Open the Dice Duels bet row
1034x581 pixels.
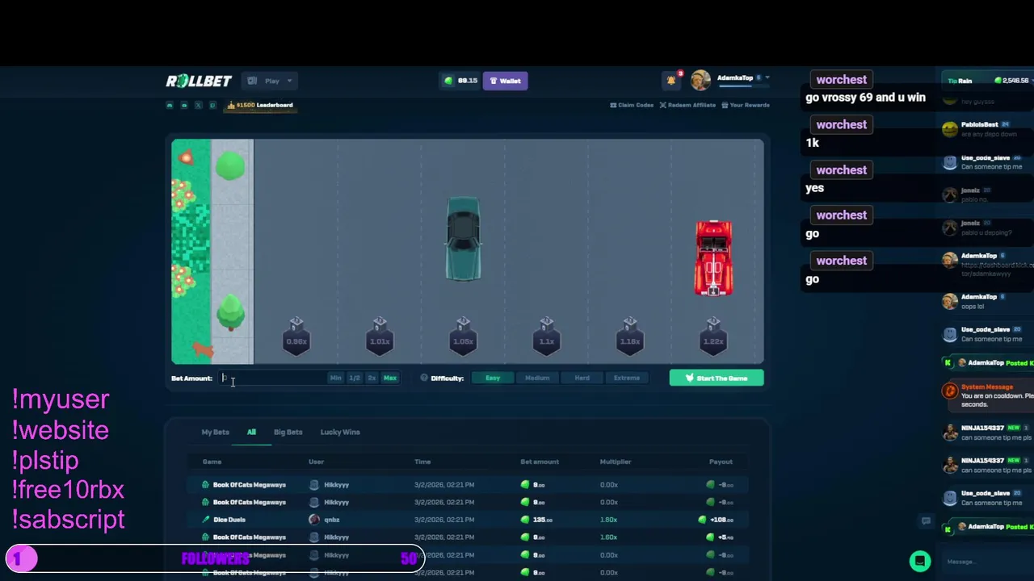[467, 520]
